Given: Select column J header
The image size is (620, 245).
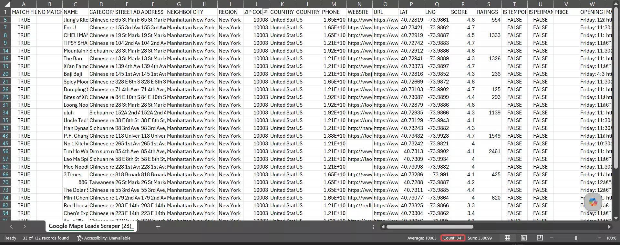Looking at the screenshot, I should [256, 4].
